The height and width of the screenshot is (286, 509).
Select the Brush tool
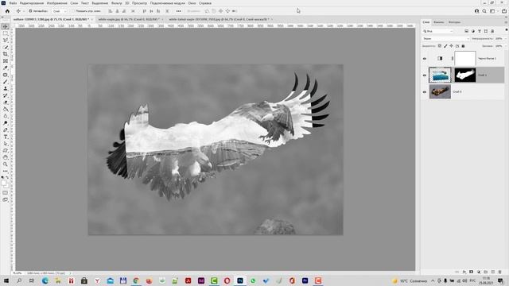pos(6,81)
